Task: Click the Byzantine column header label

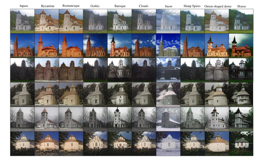Action: point(46,6)
